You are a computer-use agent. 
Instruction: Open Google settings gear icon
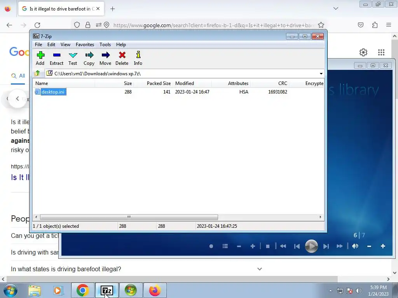[363, 52]
